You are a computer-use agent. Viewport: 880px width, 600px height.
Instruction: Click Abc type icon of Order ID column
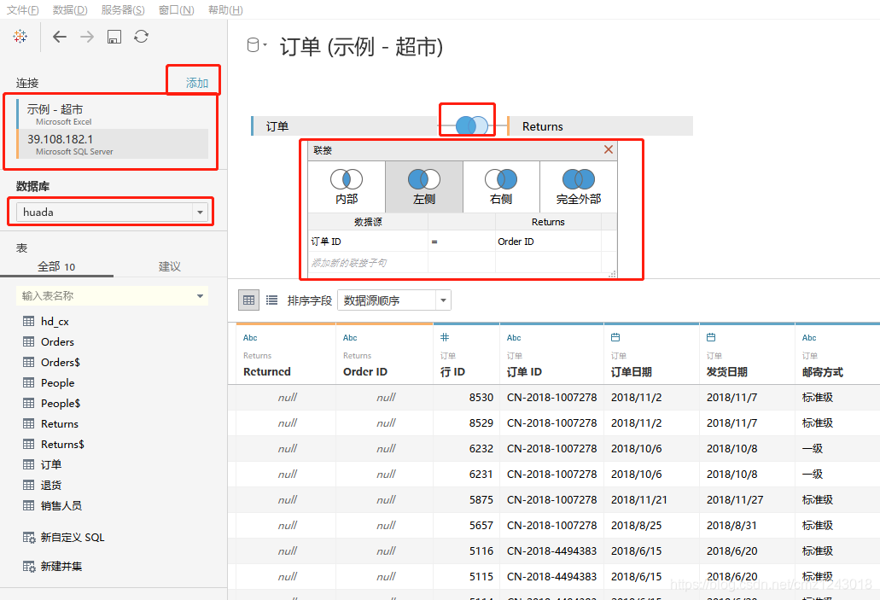pyautogui.click(x=350, y=338)
